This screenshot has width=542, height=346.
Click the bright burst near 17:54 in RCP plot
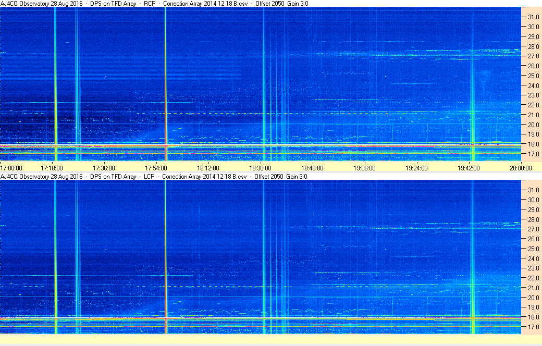click(166, 84)
